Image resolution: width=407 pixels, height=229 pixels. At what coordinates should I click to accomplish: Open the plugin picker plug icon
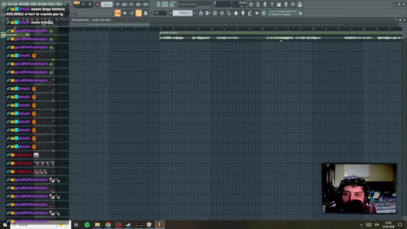tap(243, 13)
